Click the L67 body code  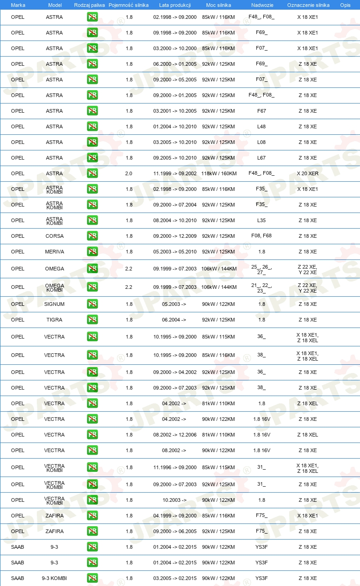click(261, 158)
